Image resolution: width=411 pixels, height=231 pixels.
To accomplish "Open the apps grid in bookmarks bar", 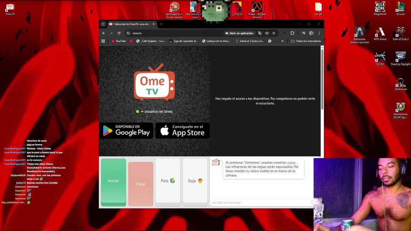I will [103, 41].
